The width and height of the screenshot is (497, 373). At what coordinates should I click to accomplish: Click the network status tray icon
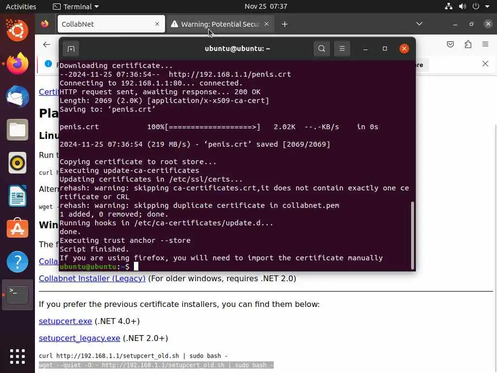(448, 6)
